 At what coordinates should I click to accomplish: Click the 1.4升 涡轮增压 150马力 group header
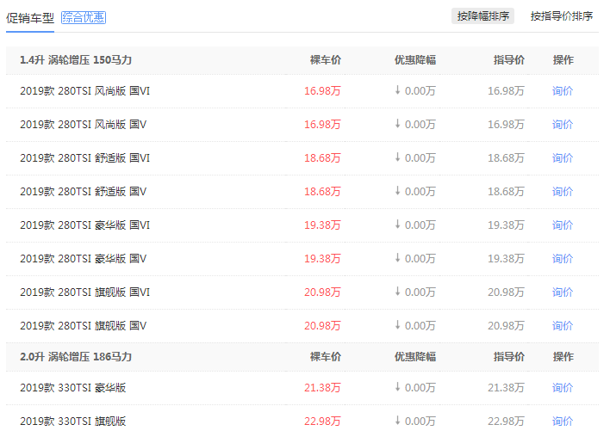[x=76, y=60]
